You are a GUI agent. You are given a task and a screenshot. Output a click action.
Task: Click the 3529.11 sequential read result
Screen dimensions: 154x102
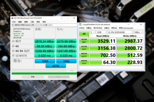103,41
